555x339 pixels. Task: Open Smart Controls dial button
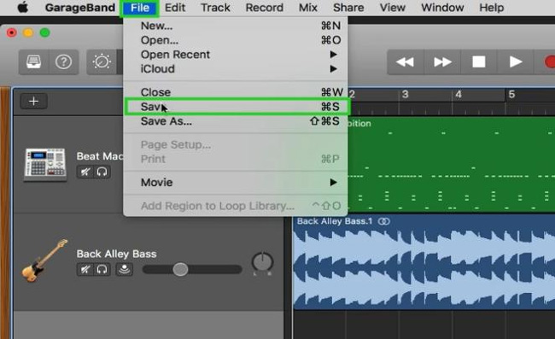click(x=102, y=62)
